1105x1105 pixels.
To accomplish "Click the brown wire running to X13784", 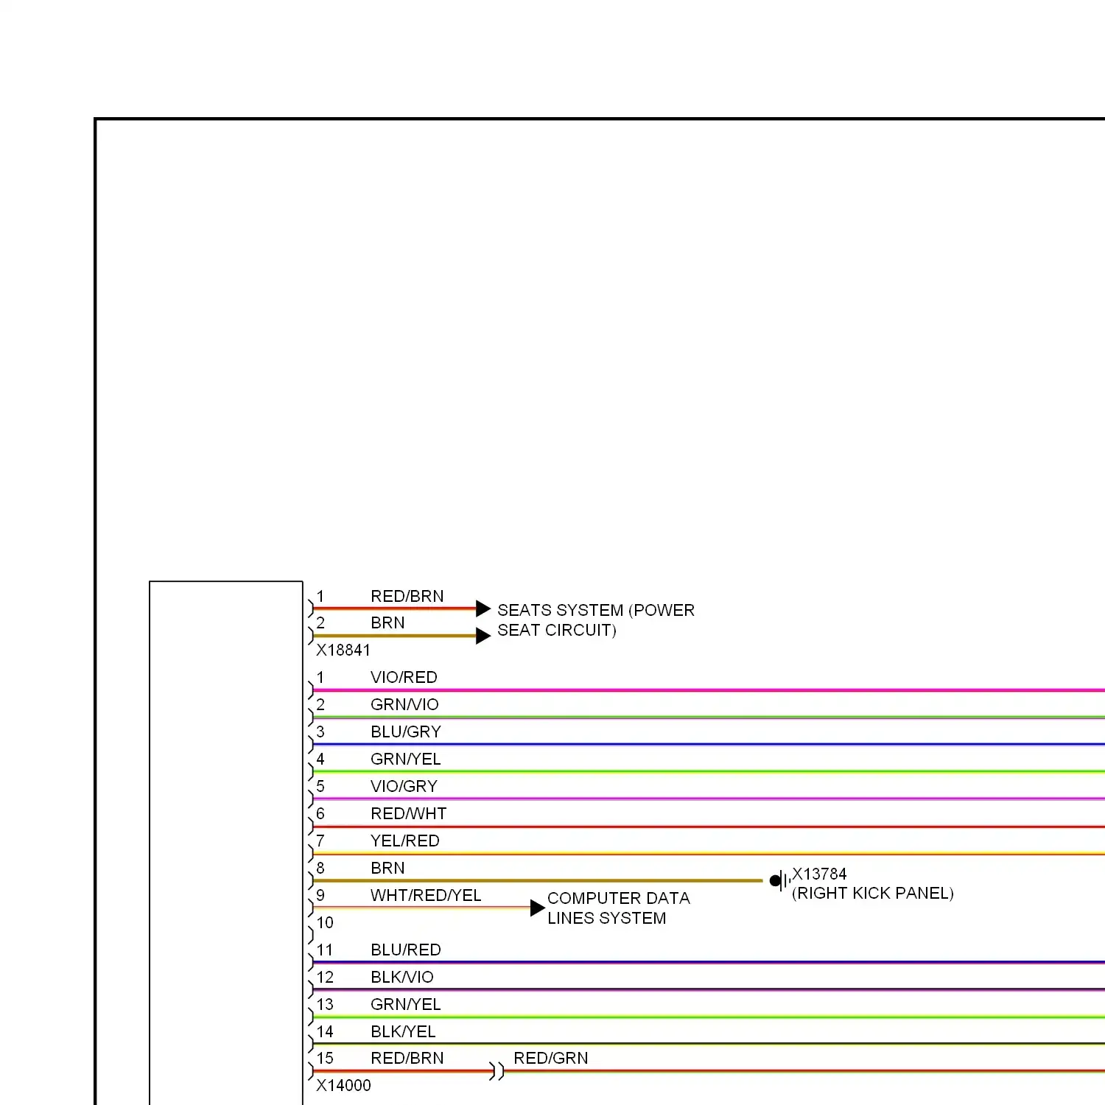I will click(538, 880).
